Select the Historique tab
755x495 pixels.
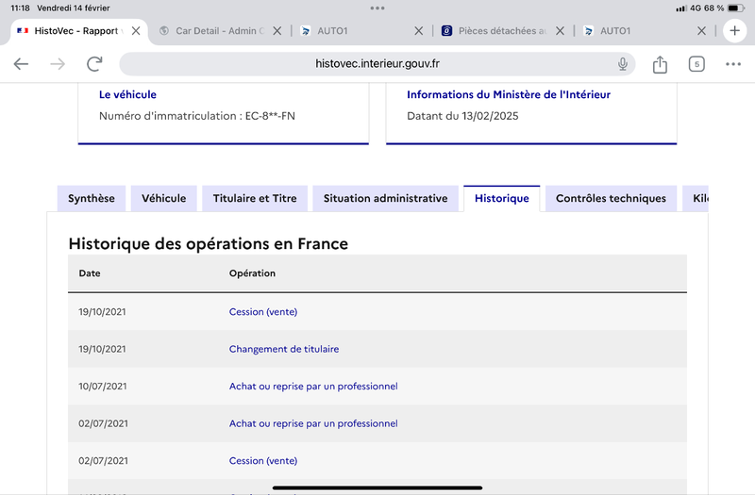[502, 198]
